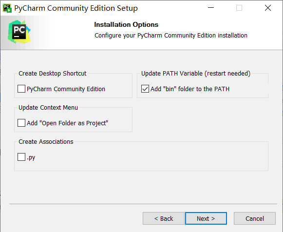This screenshot has height=232, width=283.
Task: Click the Update Context Menu group label
Action: [48, 108]
